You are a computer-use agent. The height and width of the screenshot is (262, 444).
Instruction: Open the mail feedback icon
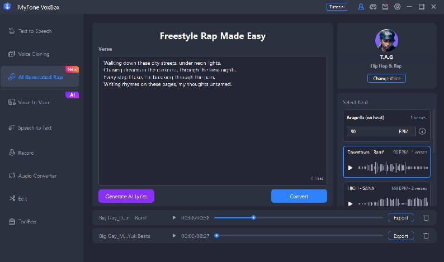click(x=385, y=7)
